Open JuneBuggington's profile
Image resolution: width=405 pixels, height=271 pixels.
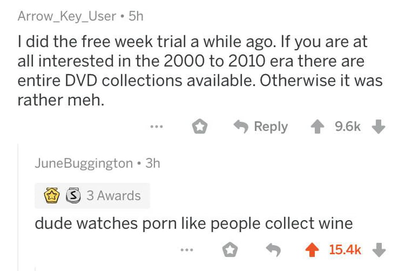coord(83,163)
